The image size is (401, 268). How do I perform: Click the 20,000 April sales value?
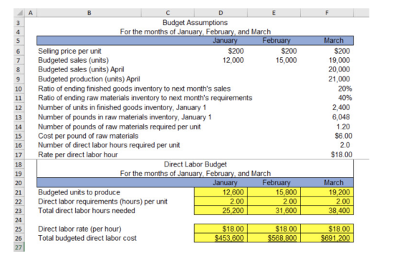[339, 69]
